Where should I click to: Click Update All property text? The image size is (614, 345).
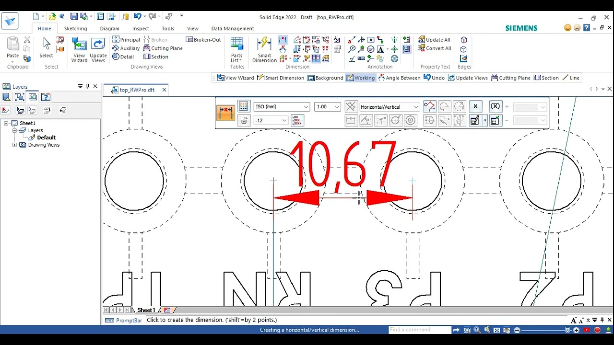[434, 40]
